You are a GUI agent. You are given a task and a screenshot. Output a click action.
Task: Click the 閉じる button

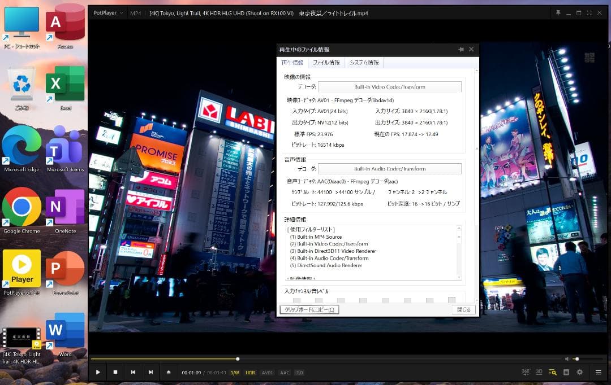tap(464, 309)
